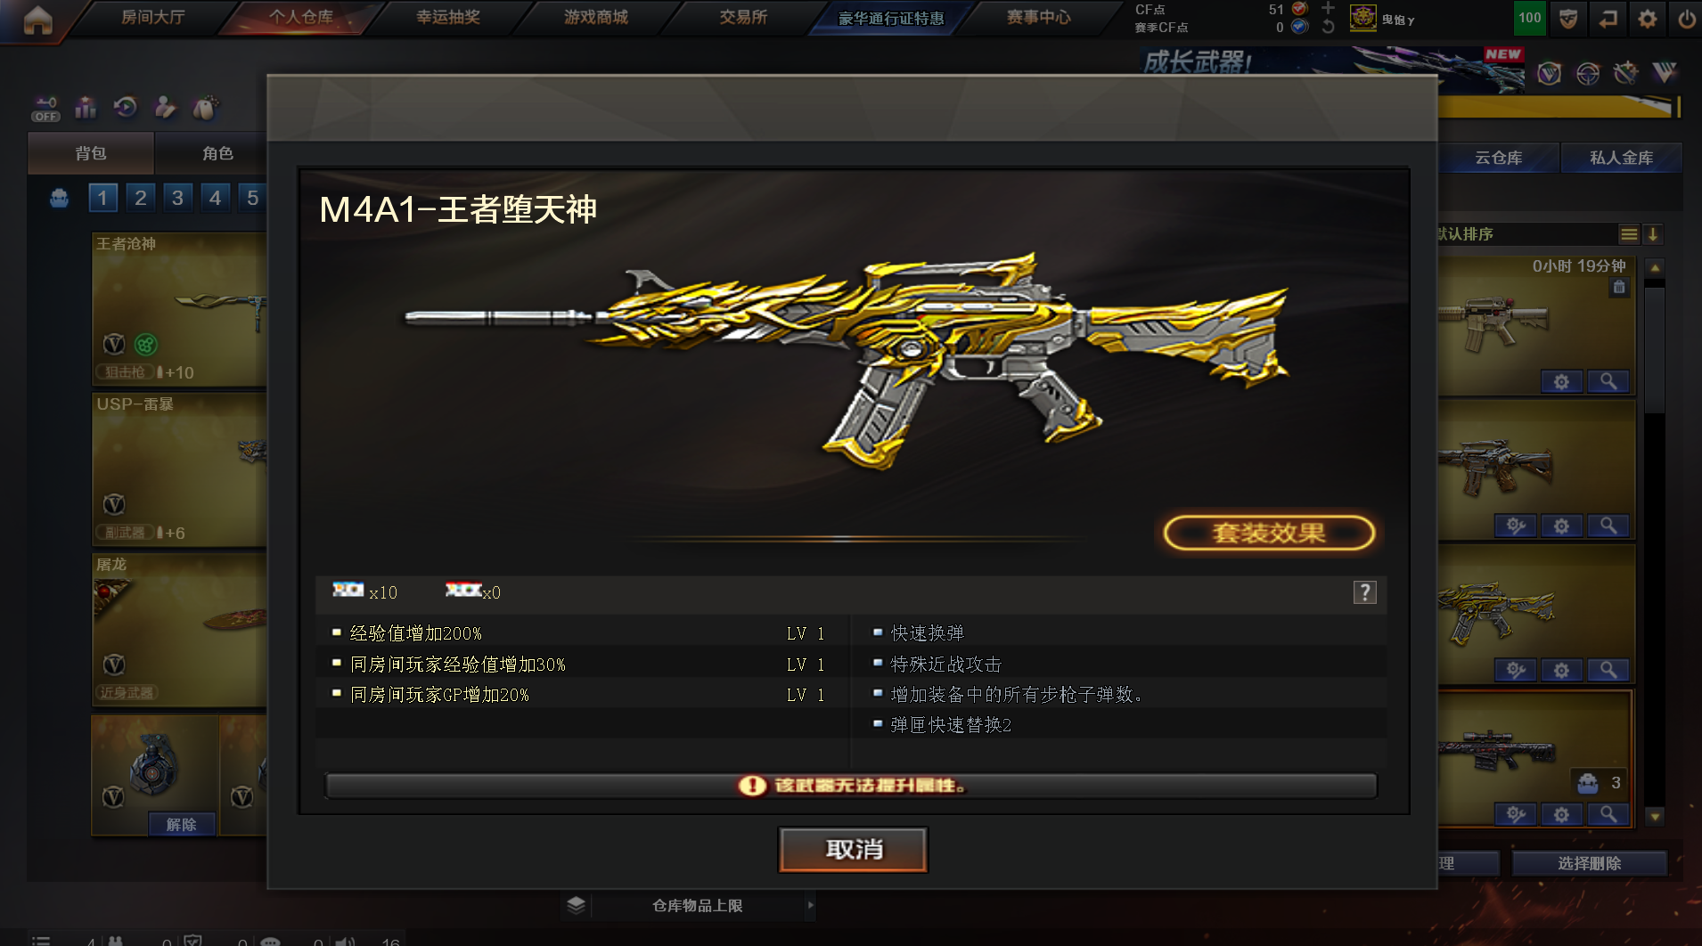The width and height of the screenshot is (1702, 946).
Task: Click the power exit icon
Action: (1686, 19)
